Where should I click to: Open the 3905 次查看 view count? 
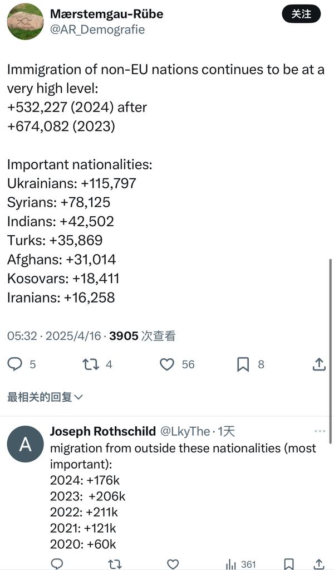(143, 336)
